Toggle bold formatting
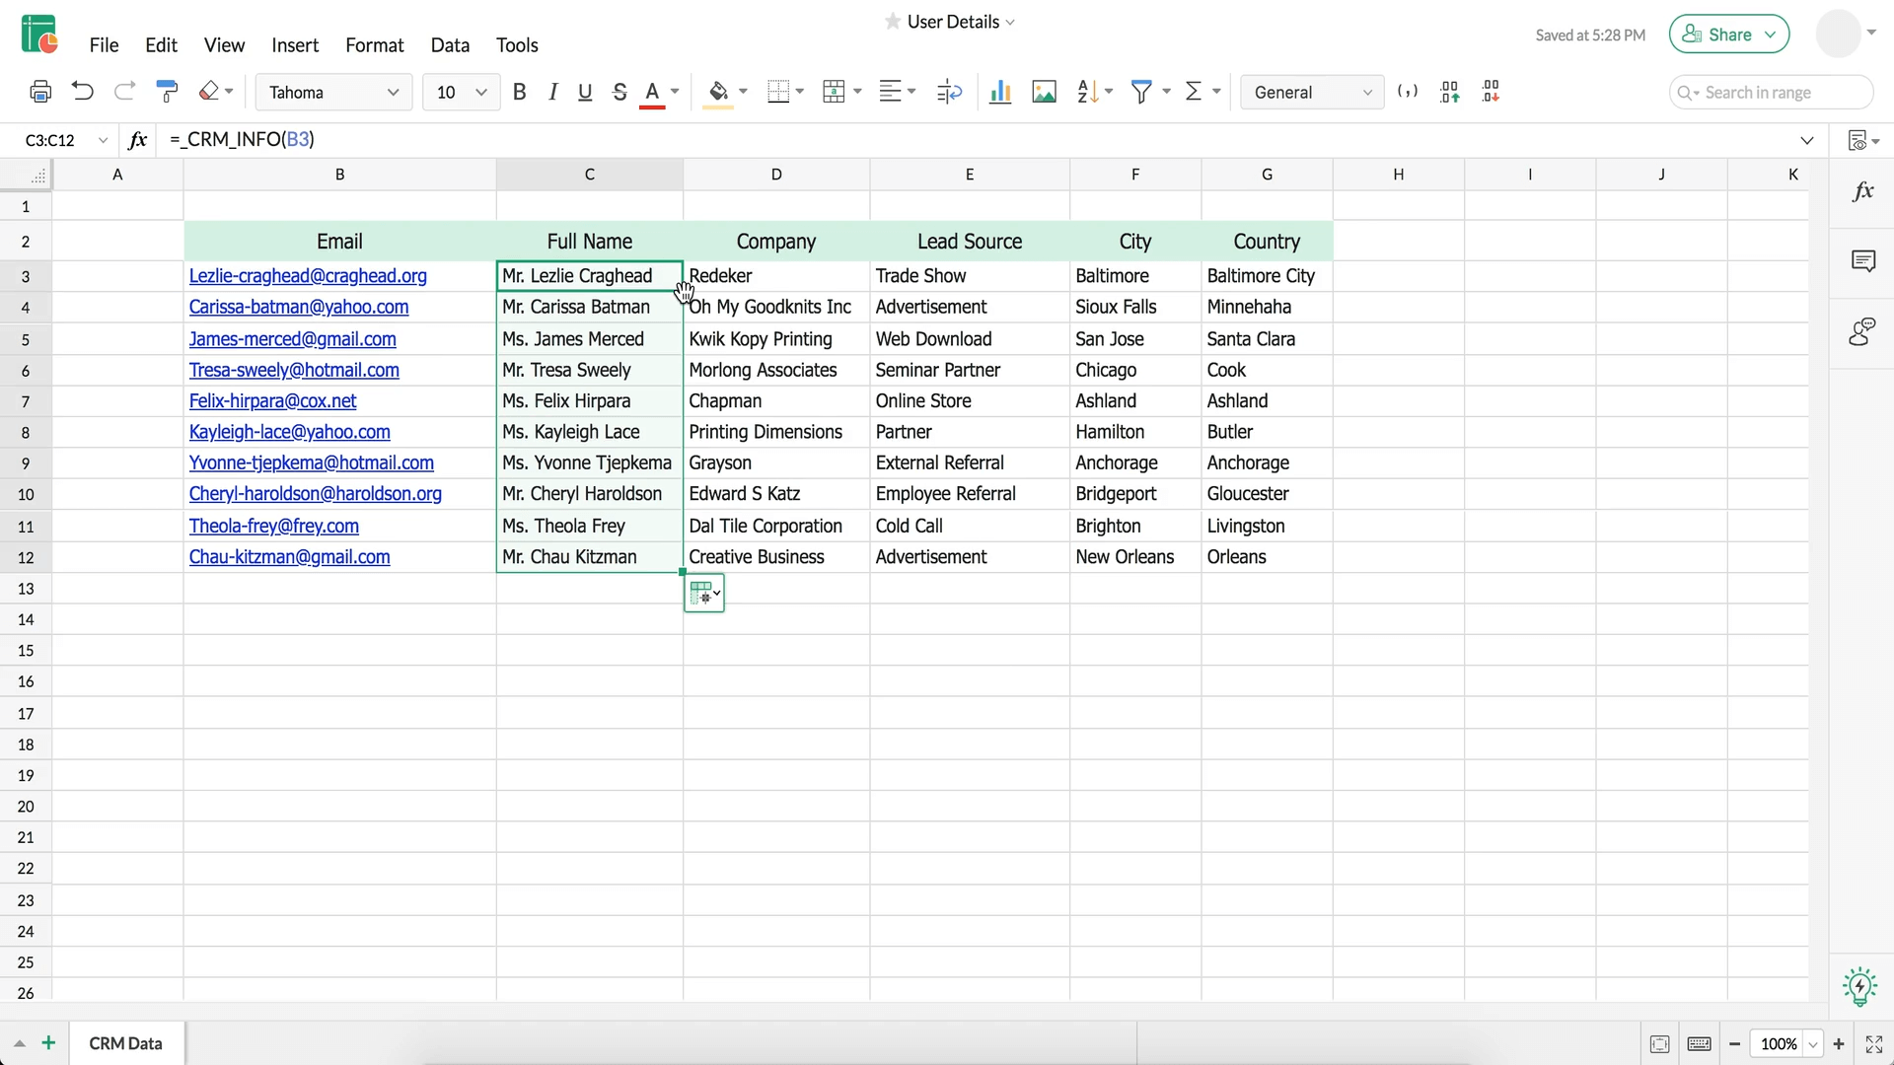The image size is (1894, 1065). pyautogui.click(x=520, y=92)
